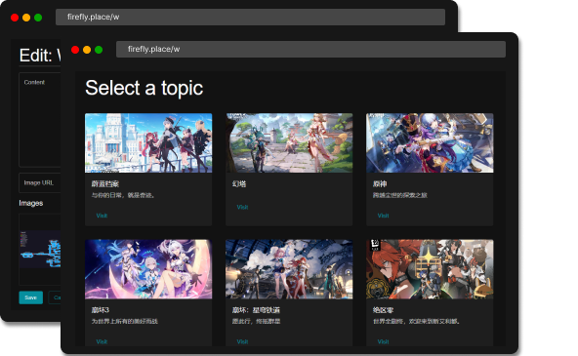Open the 崩坏：星穹铁道 card banner image
This screenshot has height=356, width=578.
[x=289, y=269]
